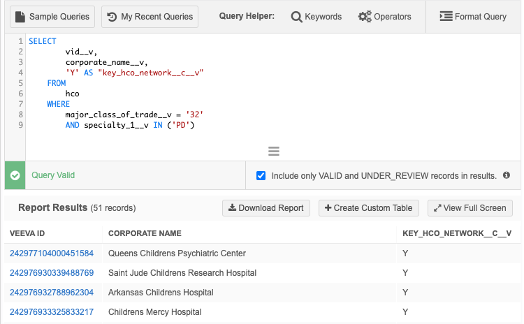Image resolution: width=524 pixels, height=324 pixels.
Task: Open My Recent Queries
Action: (150, 16)
